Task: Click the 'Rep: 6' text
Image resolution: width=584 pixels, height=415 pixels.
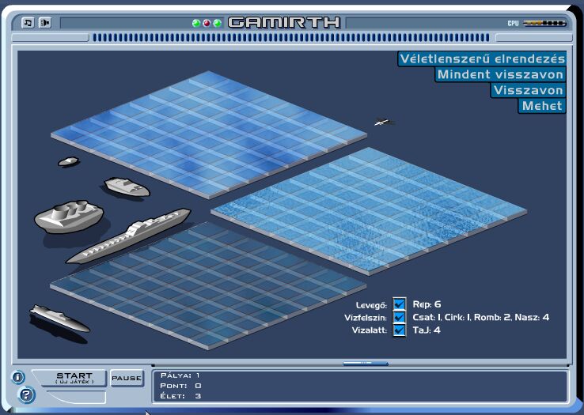Action: tap(427, 304)
